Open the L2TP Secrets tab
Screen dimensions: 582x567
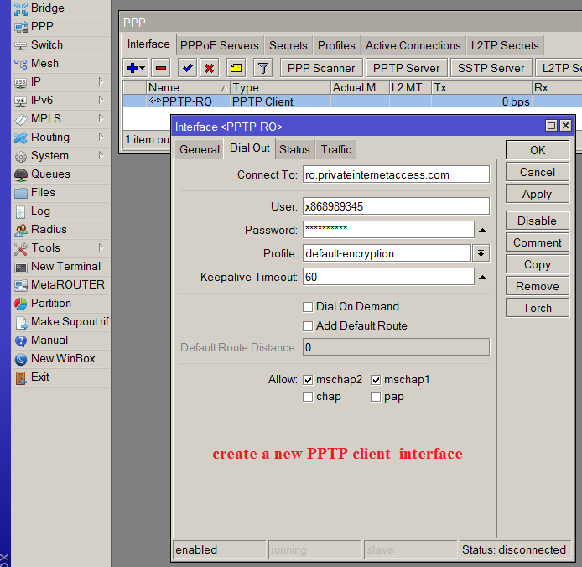pos(505,45)
